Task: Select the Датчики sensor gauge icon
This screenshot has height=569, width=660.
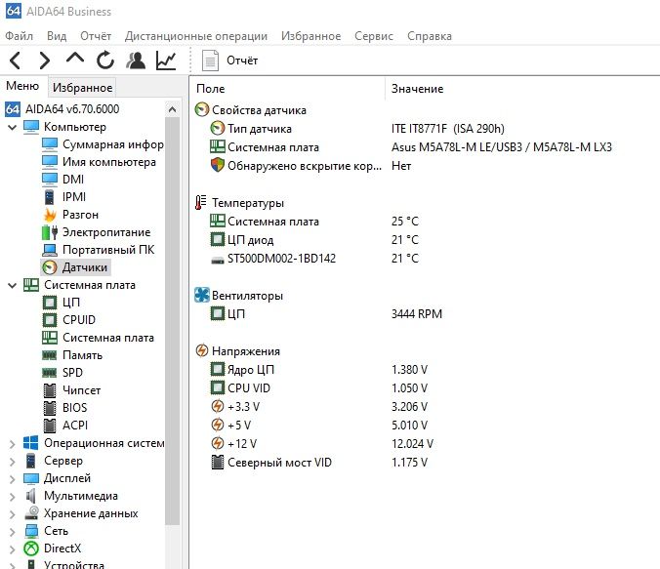Action: (x=50, y=267)
